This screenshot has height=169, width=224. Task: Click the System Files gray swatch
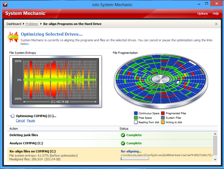[163, 118]
